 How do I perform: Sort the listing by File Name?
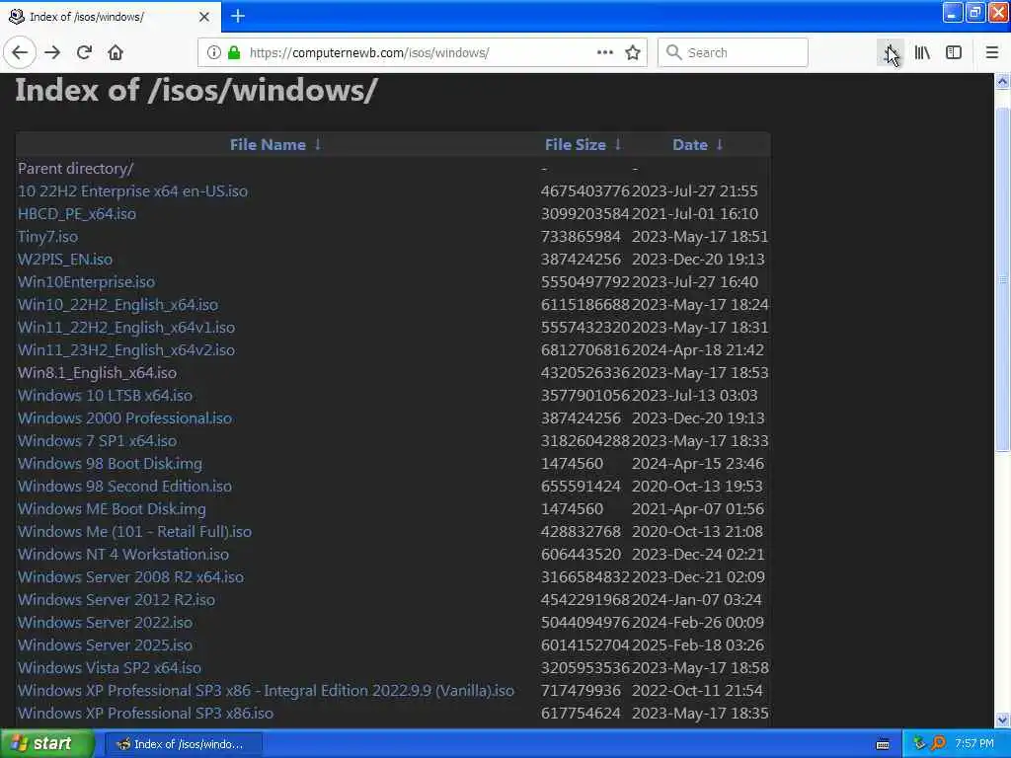coord(268,144)
